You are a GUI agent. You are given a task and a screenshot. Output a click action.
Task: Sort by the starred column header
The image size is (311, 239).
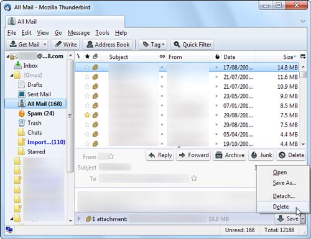(x=87, y=56)
